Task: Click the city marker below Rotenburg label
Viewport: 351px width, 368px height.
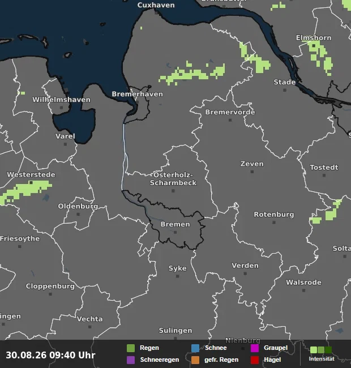Action: (274, 222)
